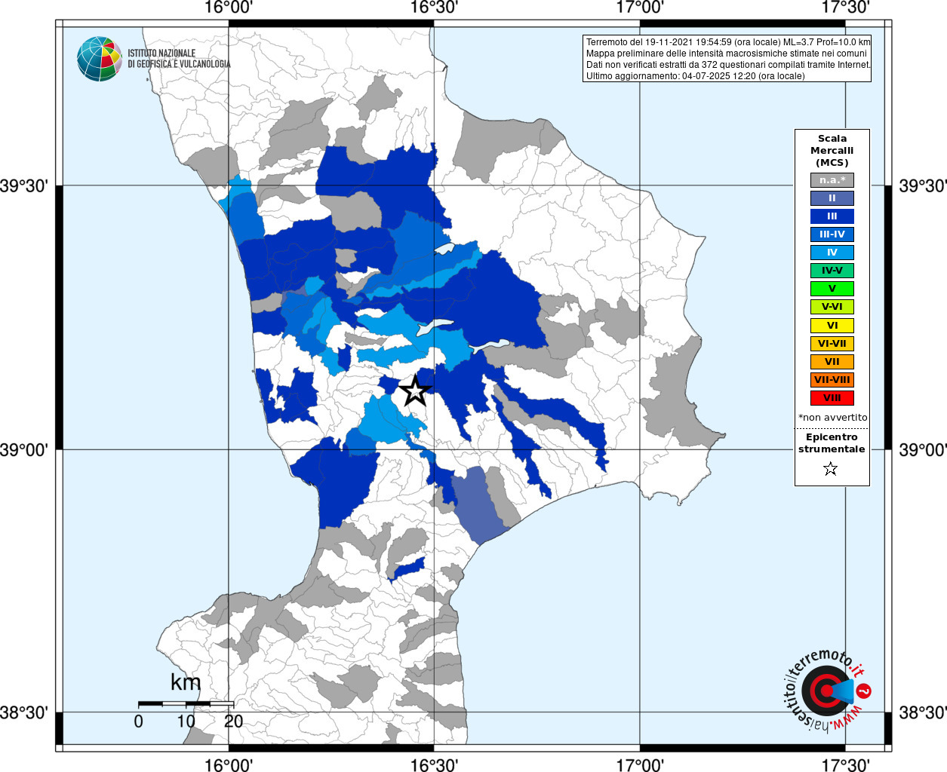Select the V-VI legend swatch
Image resolution: width=947 pixels, height=772 pixels.
click(x=832, y=307)
